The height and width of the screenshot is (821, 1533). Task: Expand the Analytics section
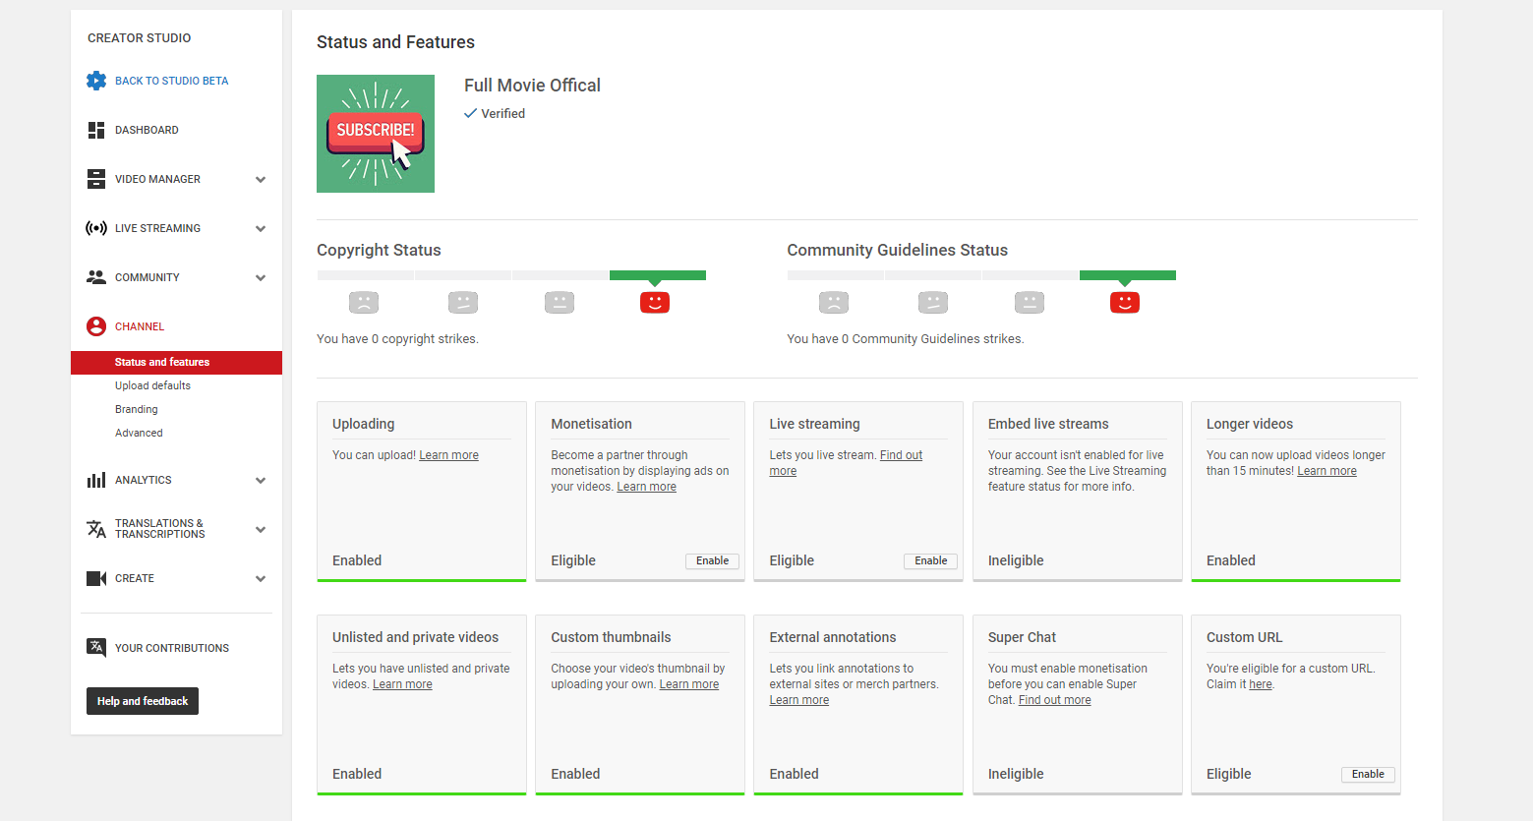(261, 480)
